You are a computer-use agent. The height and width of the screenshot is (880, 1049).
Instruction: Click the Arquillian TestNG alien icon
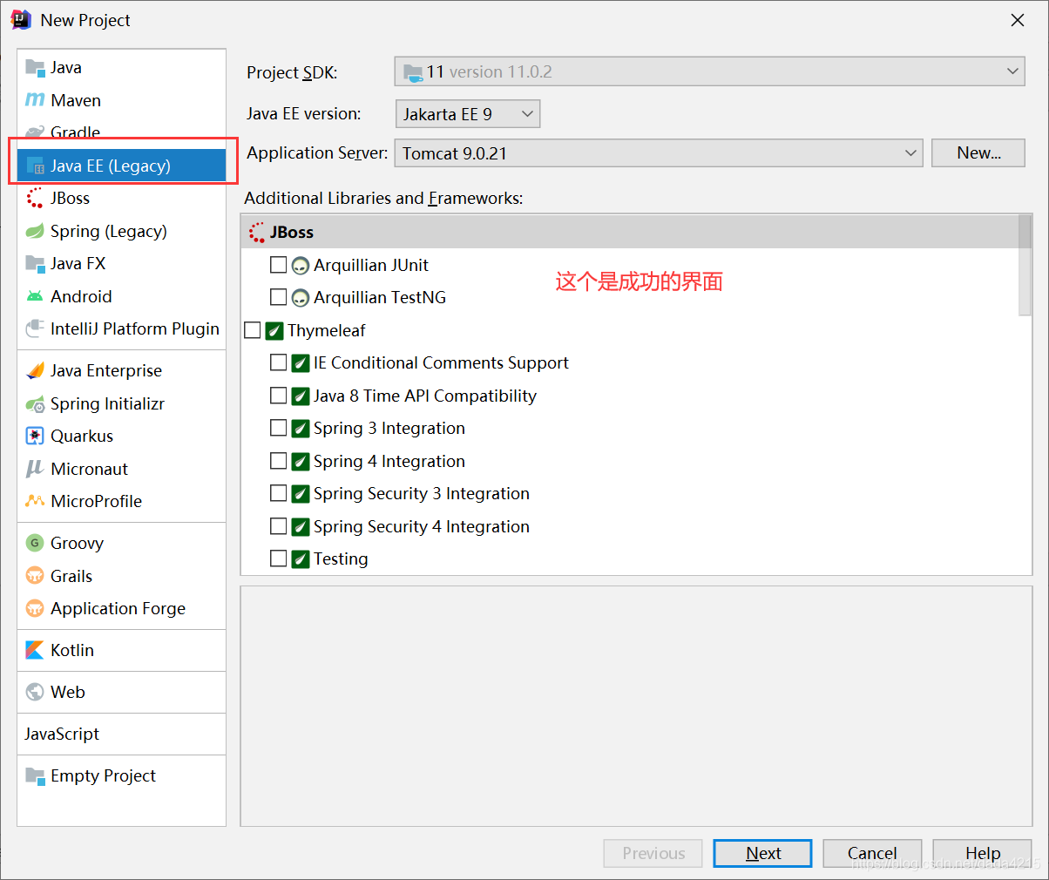[301, 297]
